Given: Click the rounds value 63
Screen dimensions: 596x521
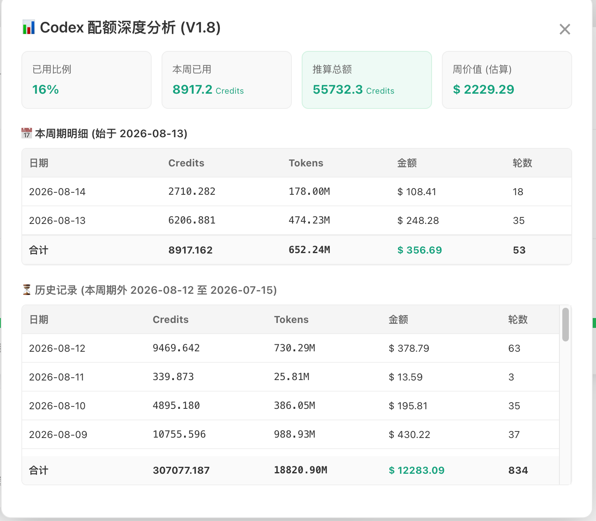Looking at the screenshot, I should pyautogui.click(x=514, y=348).
